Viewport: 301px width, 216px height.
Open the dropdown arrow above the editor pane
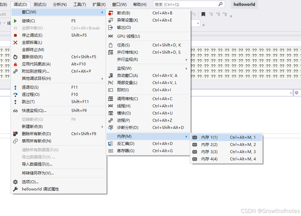pyautogui.click(x=291, y=93)
